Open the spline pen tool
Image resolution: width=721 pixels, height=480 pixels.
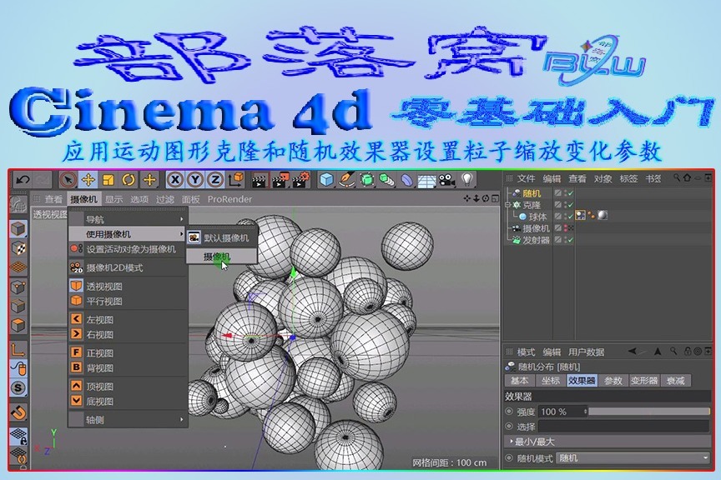click(346, 180)
